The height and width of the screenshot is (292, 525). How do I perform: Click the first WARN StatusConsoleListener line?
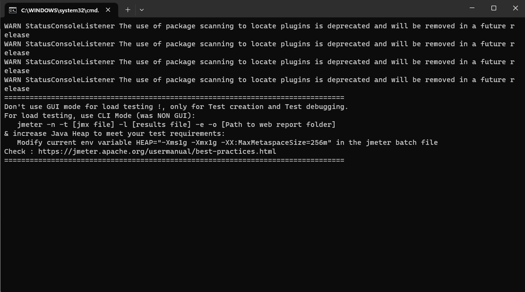tap(189, 26)
